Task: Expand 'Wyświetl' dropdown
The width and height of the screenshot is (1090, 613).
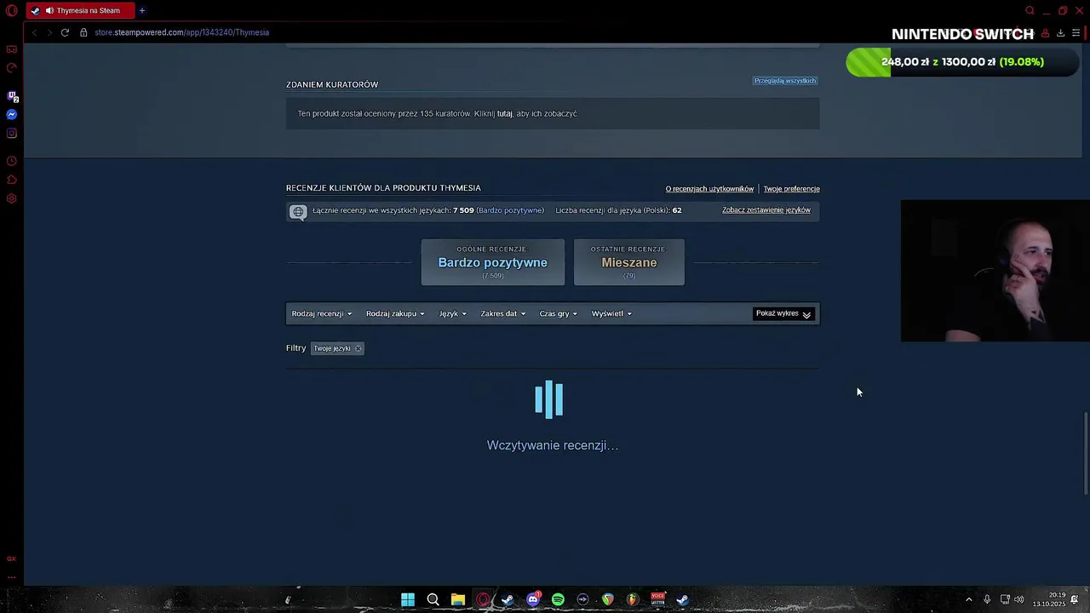Action: coord(611,313)
